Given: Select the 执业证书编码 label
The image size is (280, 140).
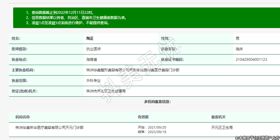Looking at the screenshot, I should [172, 60].
